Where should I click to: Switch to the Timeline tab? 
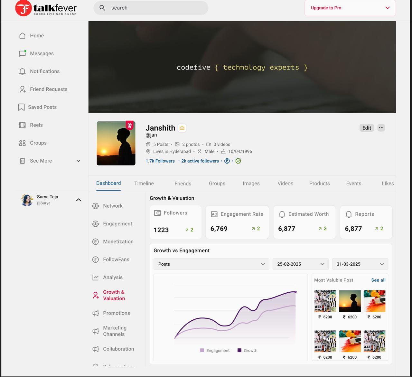144,184
